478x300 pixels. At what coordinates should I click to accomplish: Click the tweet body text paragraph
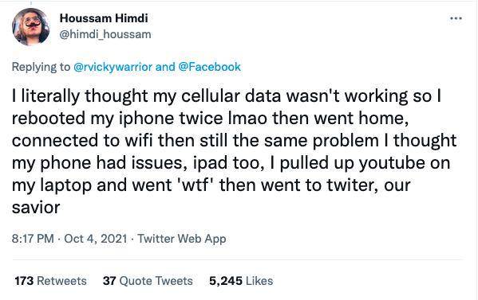click(234, 151)
